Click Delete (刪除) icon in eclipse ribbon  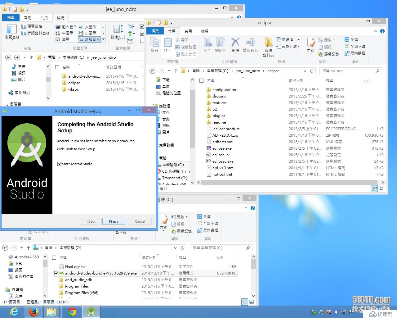click(235, 45)
